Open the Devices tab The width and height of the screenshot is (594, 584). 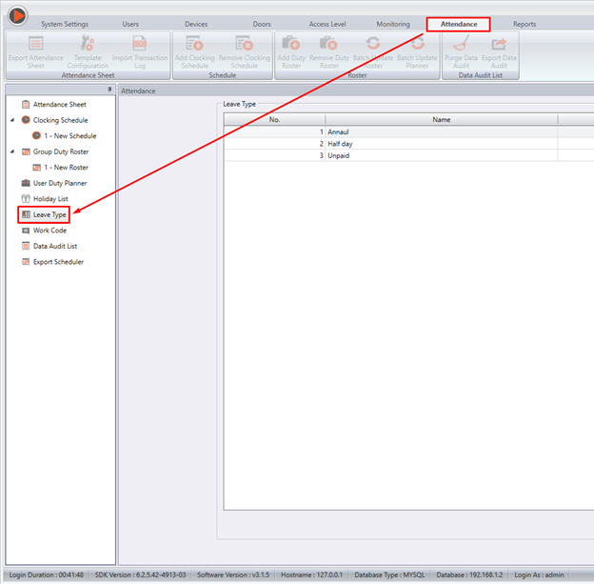coord(196,24)
